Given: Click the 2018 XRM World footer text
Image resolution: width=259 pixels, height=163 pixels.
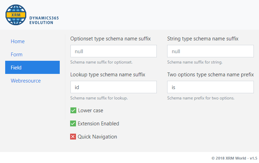Looking at the screenshot, I should pos(234,158).
